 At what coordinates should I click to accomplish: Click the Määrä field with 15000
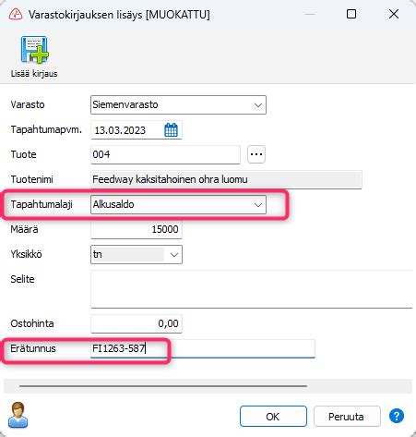tap(137, 229)
